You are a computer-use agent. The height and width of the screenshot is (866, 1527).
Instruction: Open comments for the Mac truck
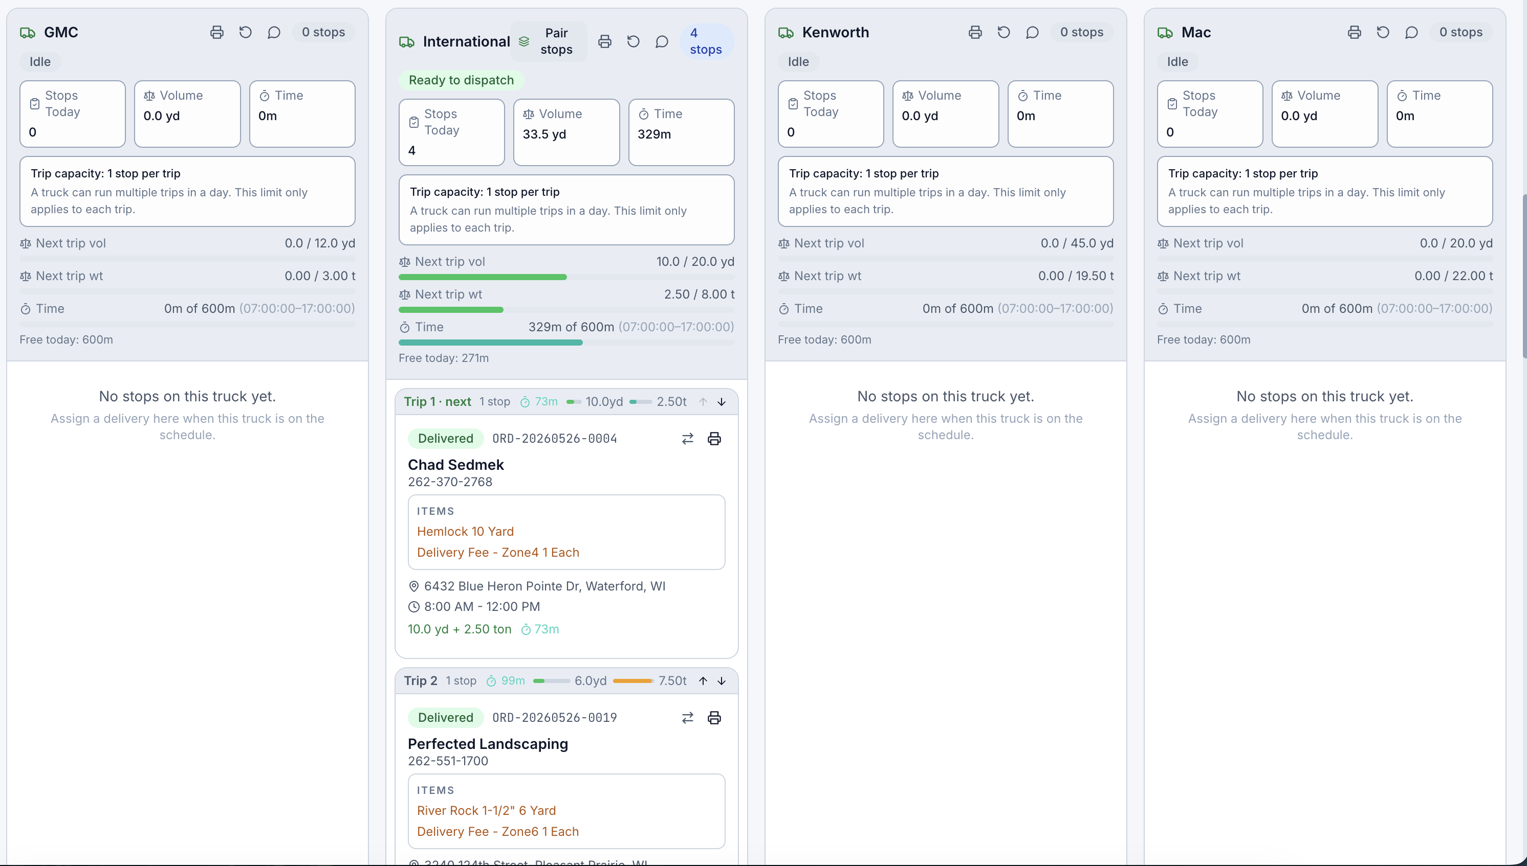[1411, 32]
